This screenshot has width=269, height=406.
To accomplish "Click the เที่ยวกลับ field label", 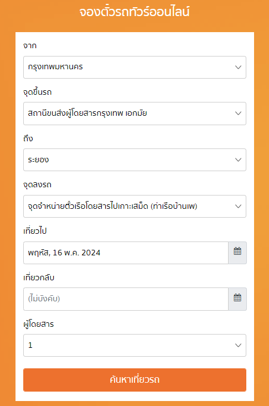I will pyautogui.click(x=39, y=277).
